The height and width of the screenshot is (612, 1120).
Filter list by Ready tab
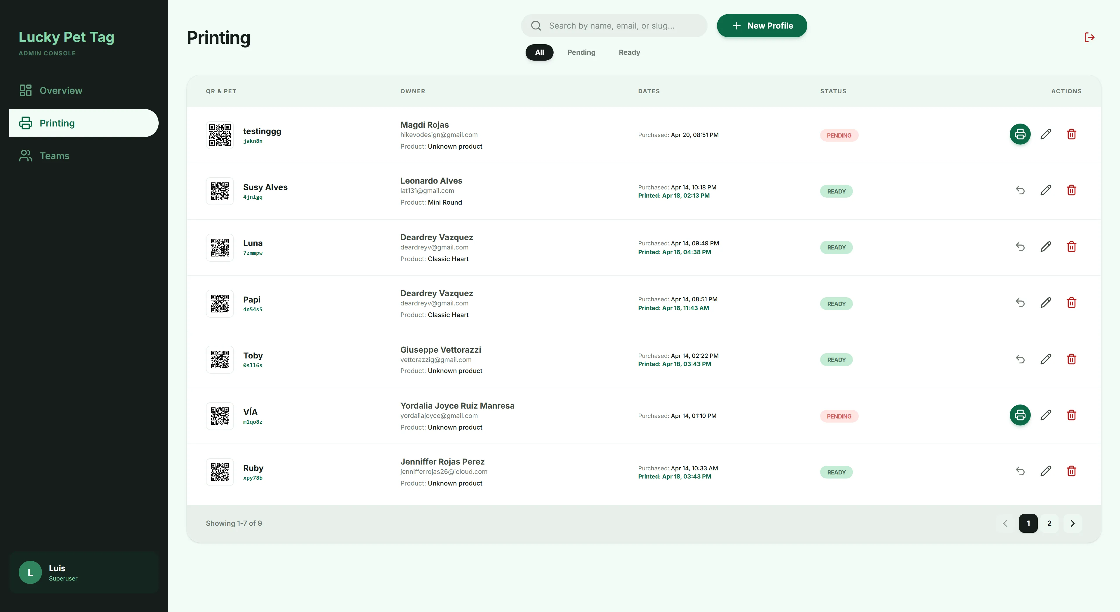click(629, 52)
